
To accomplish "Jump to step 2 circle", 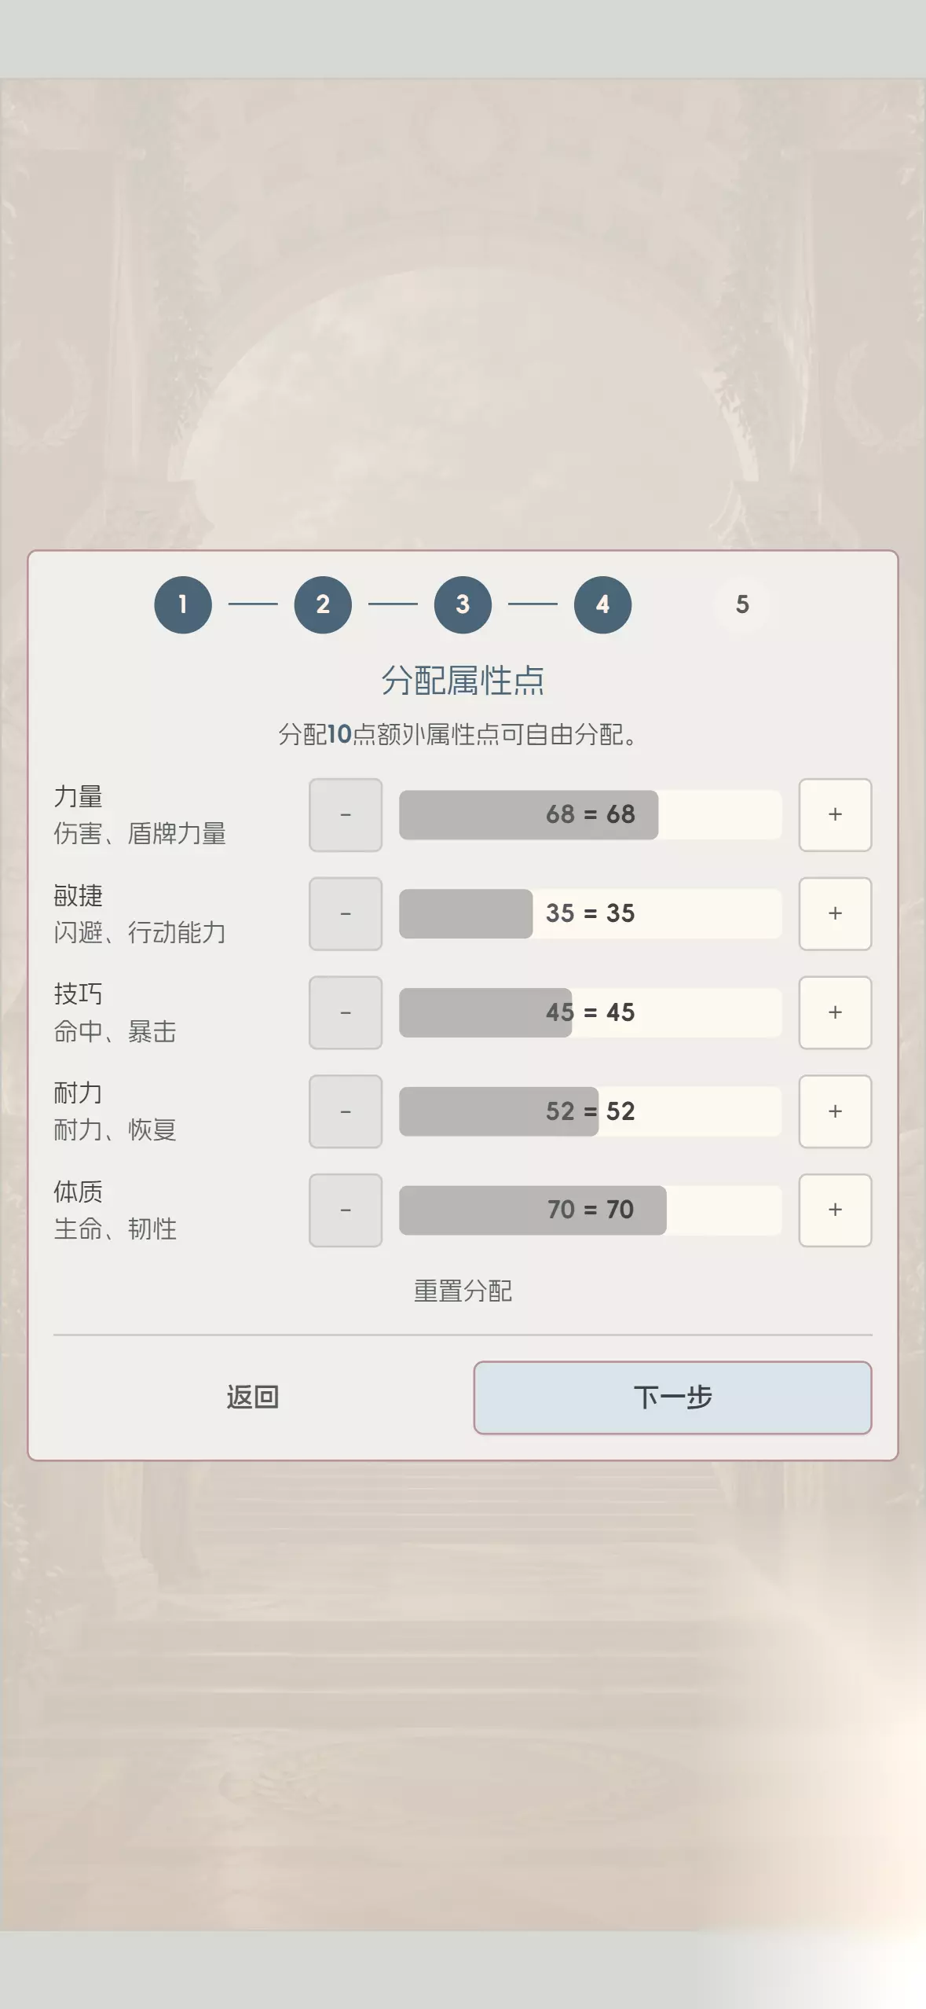I will 323,604.
